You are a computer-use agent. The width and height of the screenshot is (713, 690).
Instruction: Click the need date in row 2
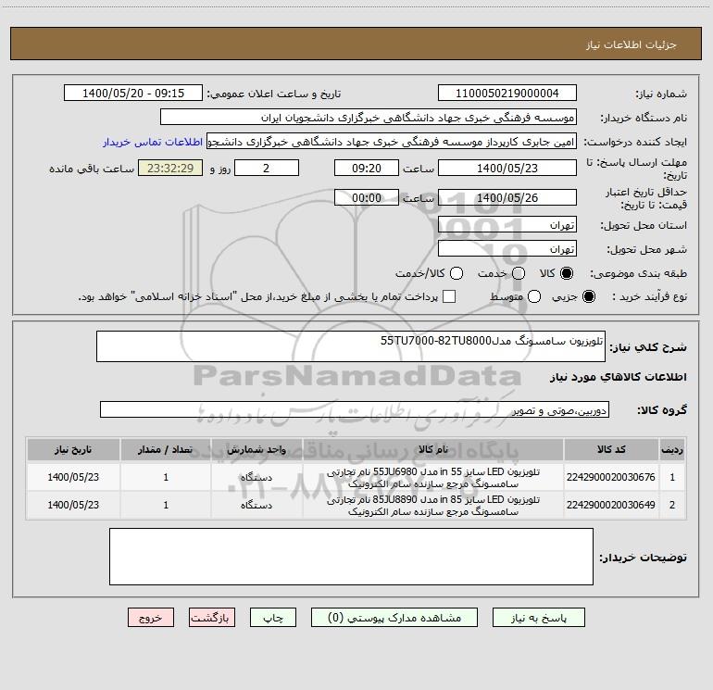tap(73, 506)
